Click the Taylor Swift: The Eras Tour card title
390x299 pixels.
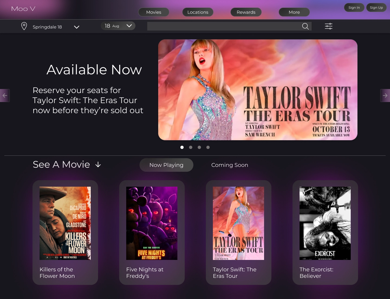(x=235, y=273)
